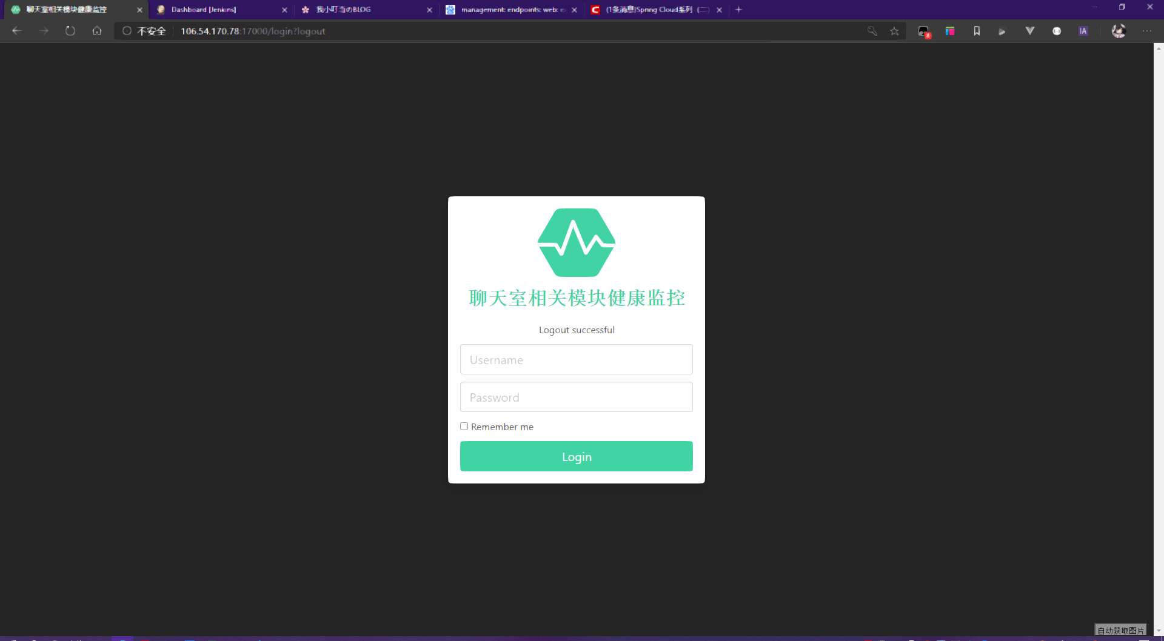
Task: Reload the page with refresh icon
Action: coord(70,31)
